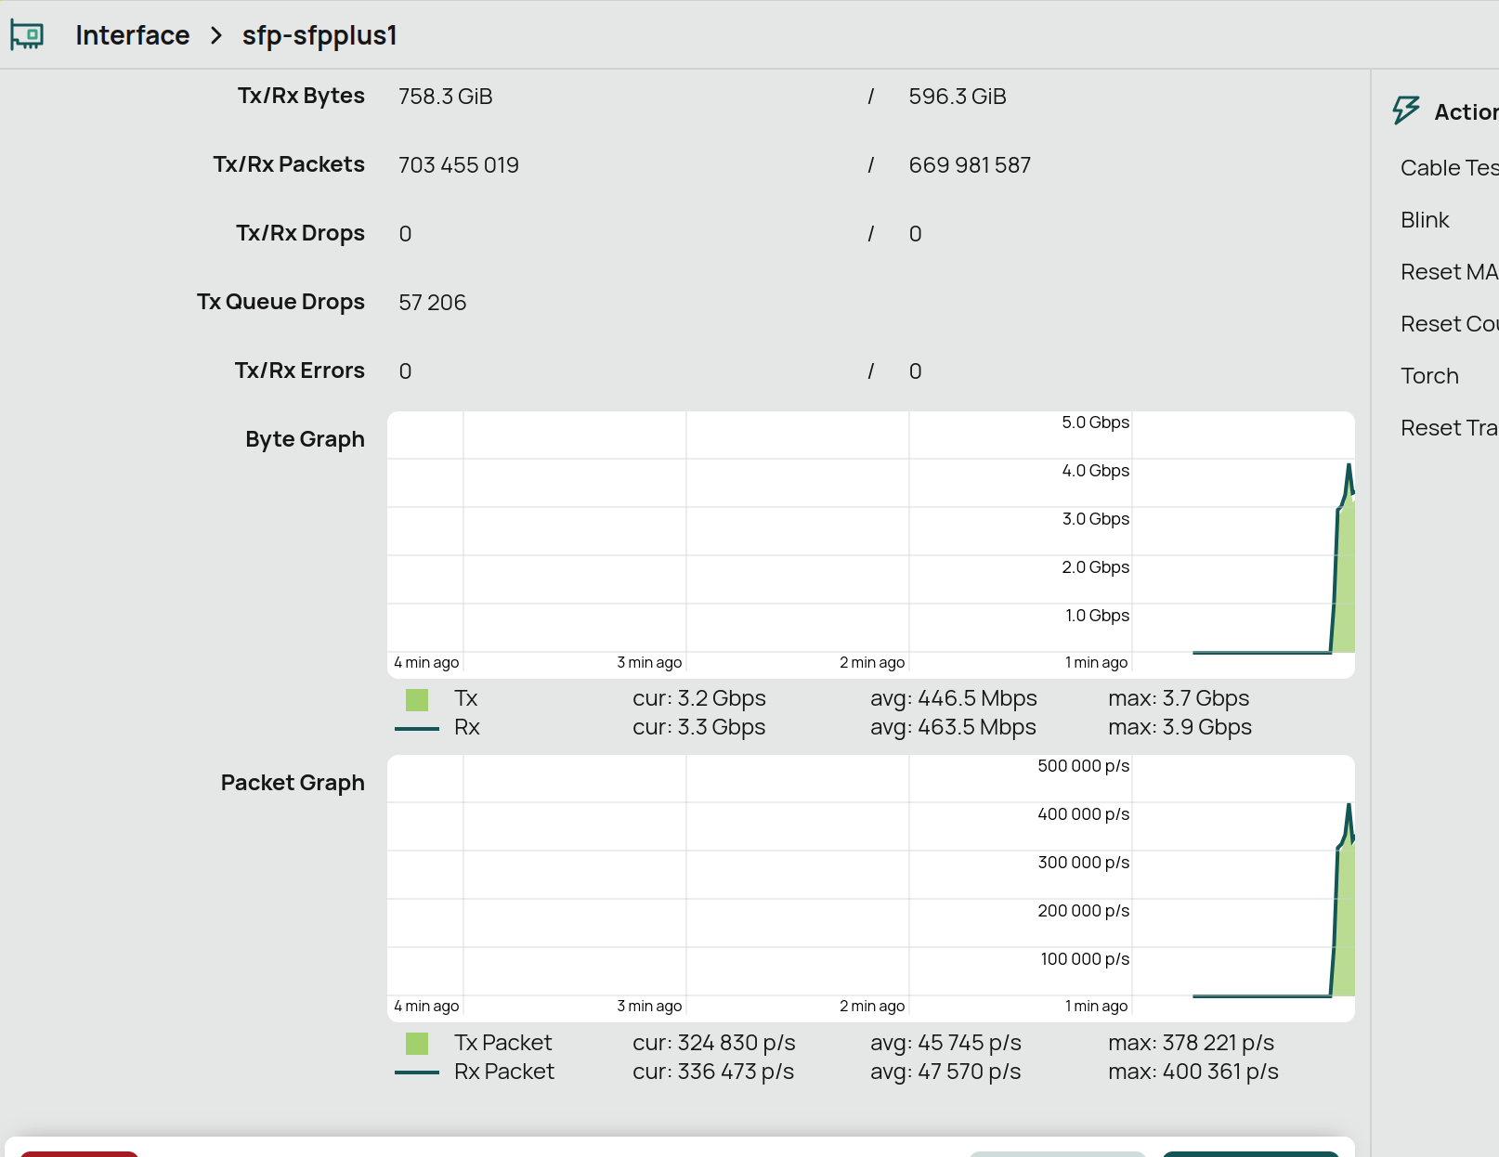Select Tx Queue Drops value 57 206
This screenshot has height=1157, width=1499.
(x=433, y=303)
